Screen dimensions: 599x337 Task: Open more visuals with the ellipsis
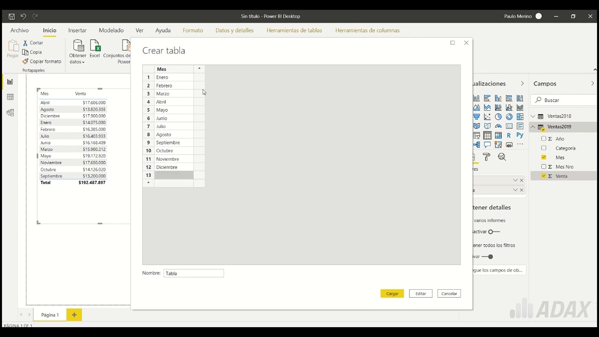[520, 145]
